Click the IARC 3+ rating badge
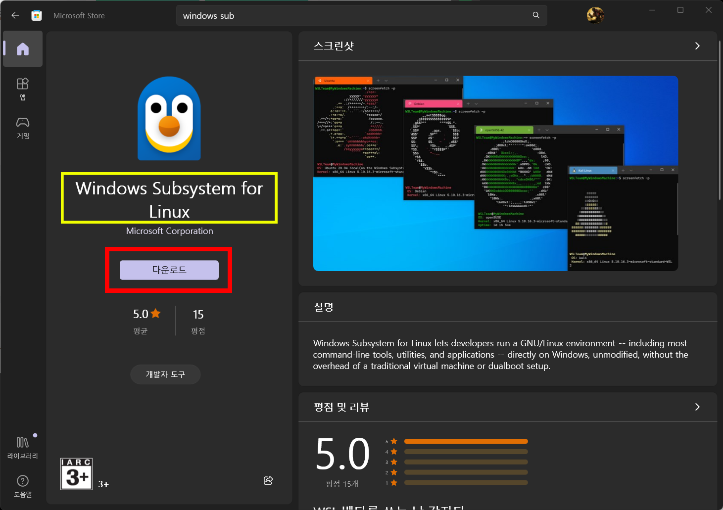 (76, 474)
